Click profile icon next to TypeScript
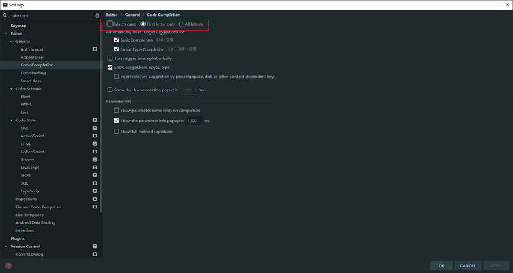 [x=95, y=191]
